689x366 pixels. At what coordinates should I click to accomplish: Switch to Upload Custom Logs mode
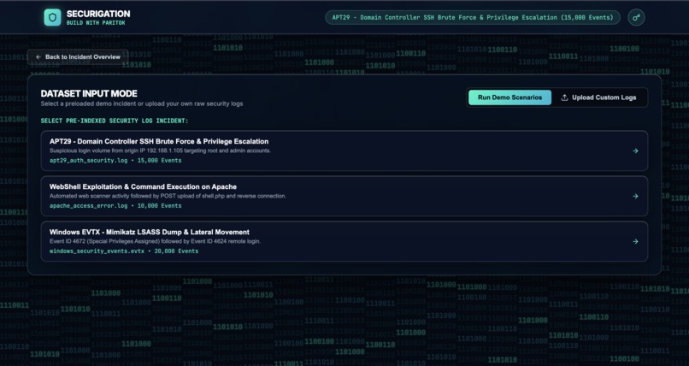click(598, 97)
